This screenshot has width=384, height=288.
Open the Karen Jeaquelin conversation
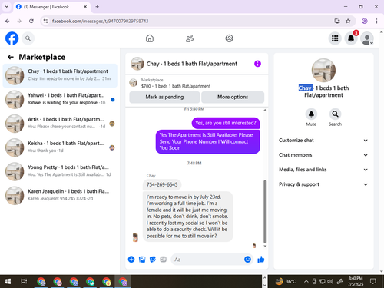pos(60,196)
